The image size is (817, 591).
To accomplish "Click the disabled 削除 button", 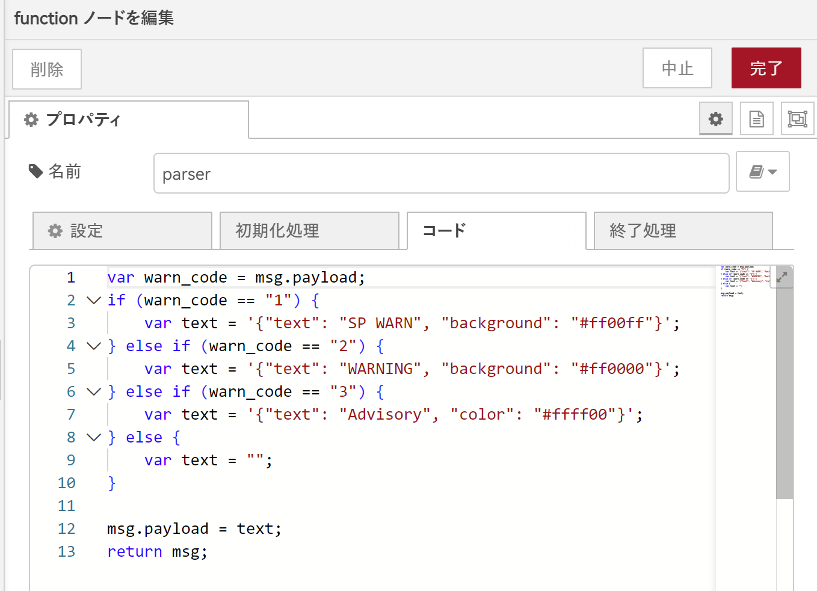I will [x=46, y=69].
